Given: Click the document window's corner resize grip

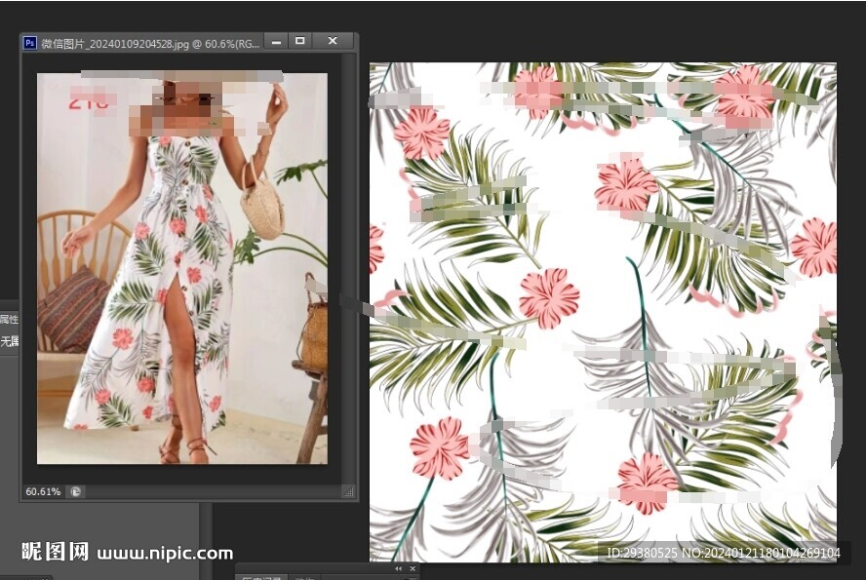Looking at the screenshot, I should point(348,492).
